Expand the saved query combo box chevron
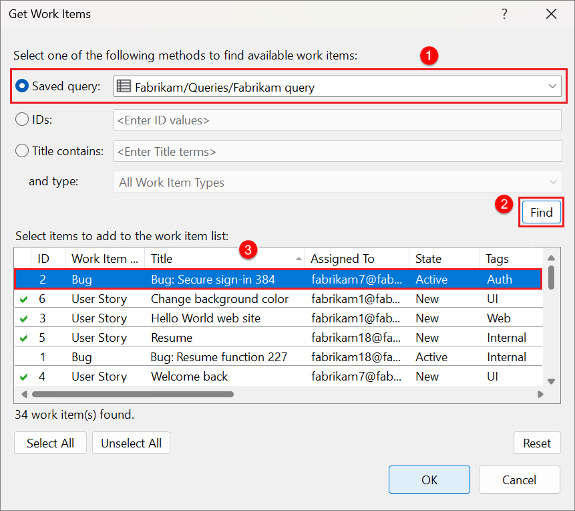Screen dimensions: 575x511 pos(552,86)
